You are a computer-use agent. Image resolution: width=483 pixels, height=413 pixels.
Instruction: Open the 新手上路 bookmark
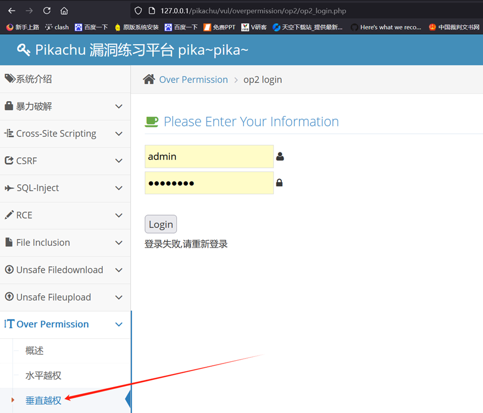23,27
